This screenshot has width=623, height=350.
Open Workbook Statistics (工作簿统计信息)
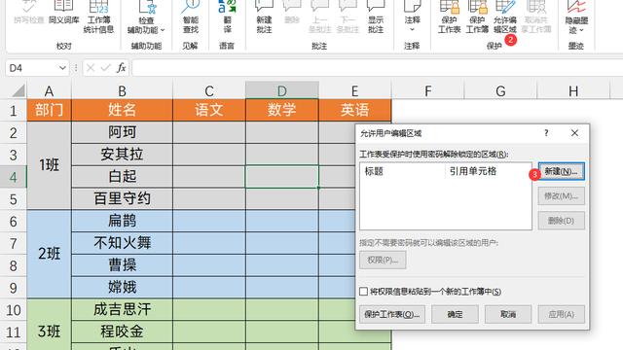click(98, 17)
